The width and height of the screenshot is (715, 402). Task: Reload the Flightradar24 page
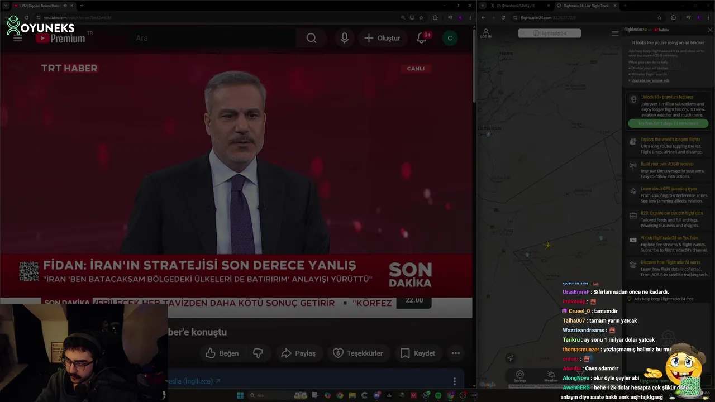[503, 18]
